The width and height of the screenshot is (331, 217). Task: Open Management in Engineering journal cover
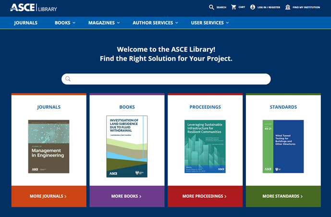pos(49,147)
